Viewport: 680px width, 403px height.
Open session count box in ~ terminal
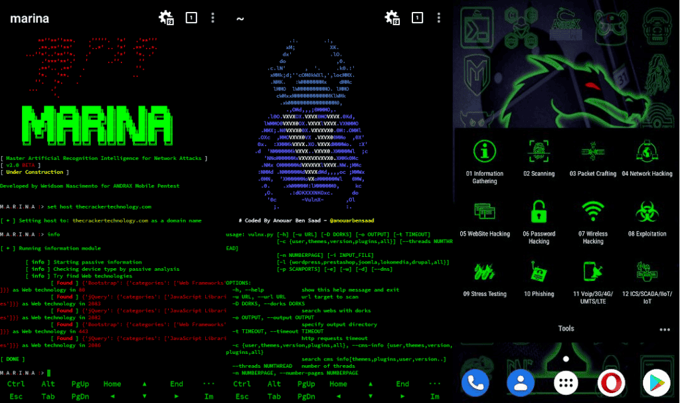click(417, 18)
